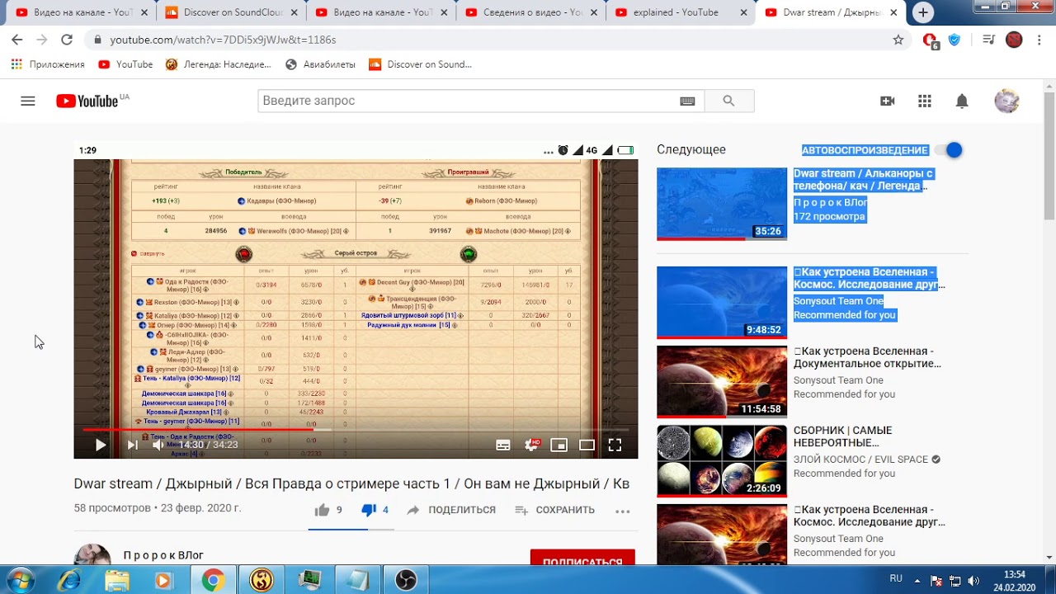Screen dimensions: 1056x594
Task: Open Chrome from the taskbar
Action: (x=212, y=580)
